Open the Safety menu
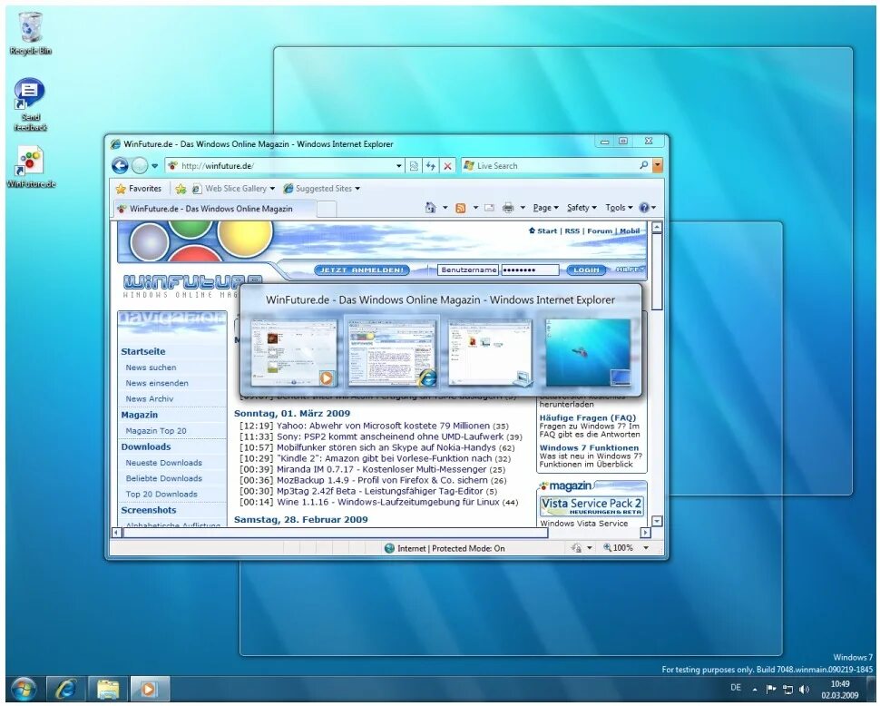This screenshot has width=880, height=706. pos(582,208)
